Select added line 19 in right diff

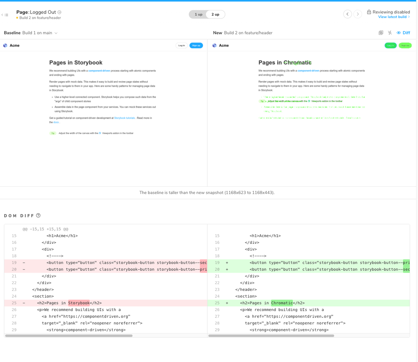pyautogui.click(x=309, y=263)
